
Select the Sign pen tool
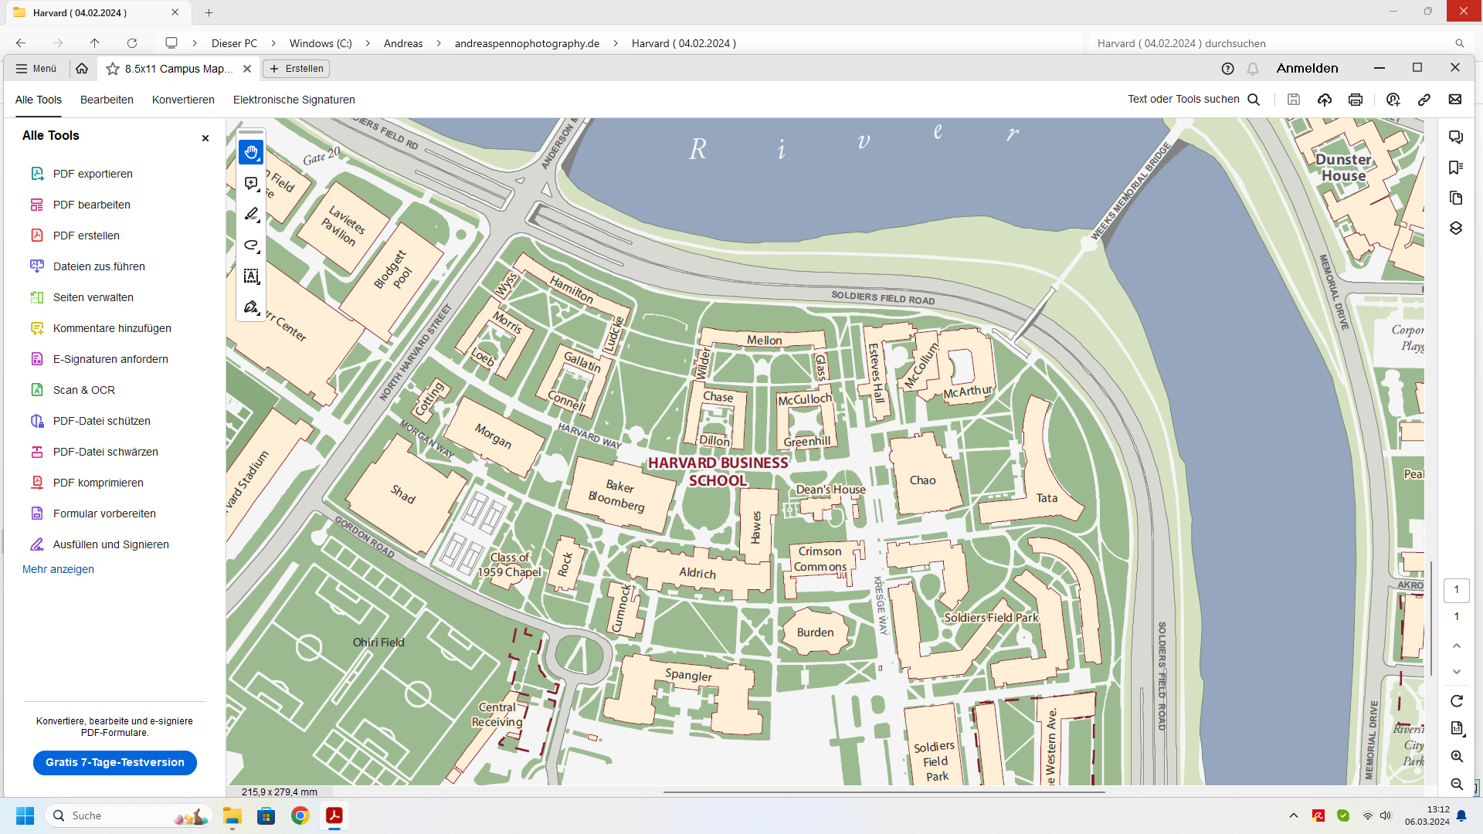tap(251, 307)
